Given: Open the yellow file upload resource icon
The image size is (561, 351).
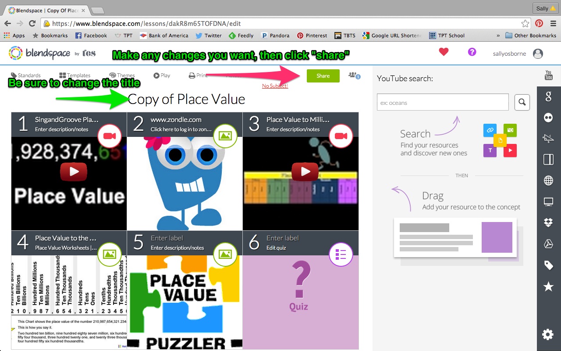Looking at the screenshot, I should click(x=500, y=140).
